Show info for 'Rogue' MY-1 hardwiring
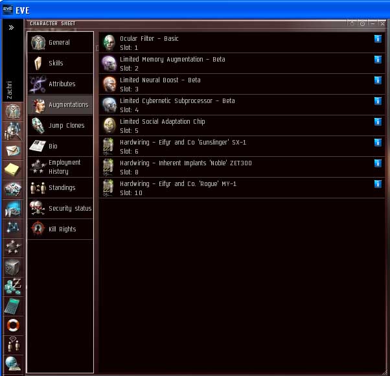Screen dimensions: 390x376 [378, 184]
